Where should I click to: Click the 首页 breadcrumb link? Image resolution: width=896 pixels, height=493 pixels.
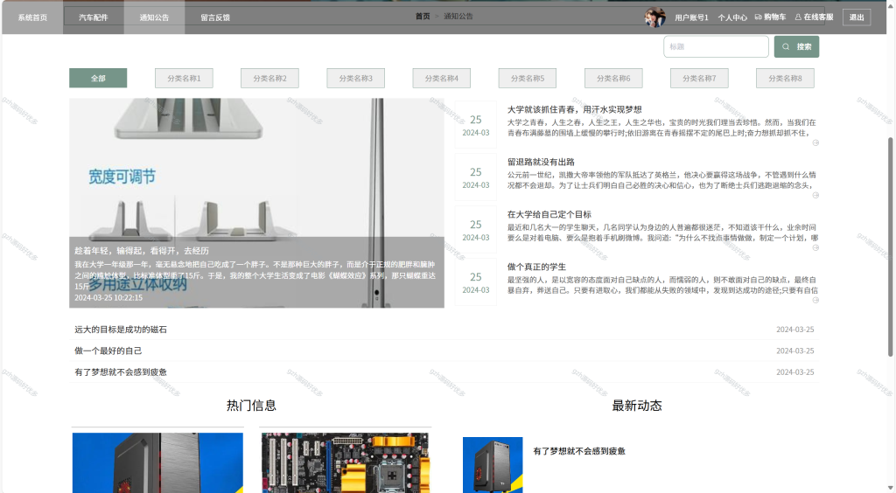pos(423,16)
